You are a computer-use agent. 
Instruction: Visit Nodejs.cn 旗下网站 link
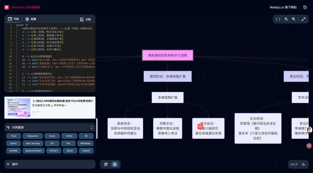pyautogui.click(x=283, y=7)
